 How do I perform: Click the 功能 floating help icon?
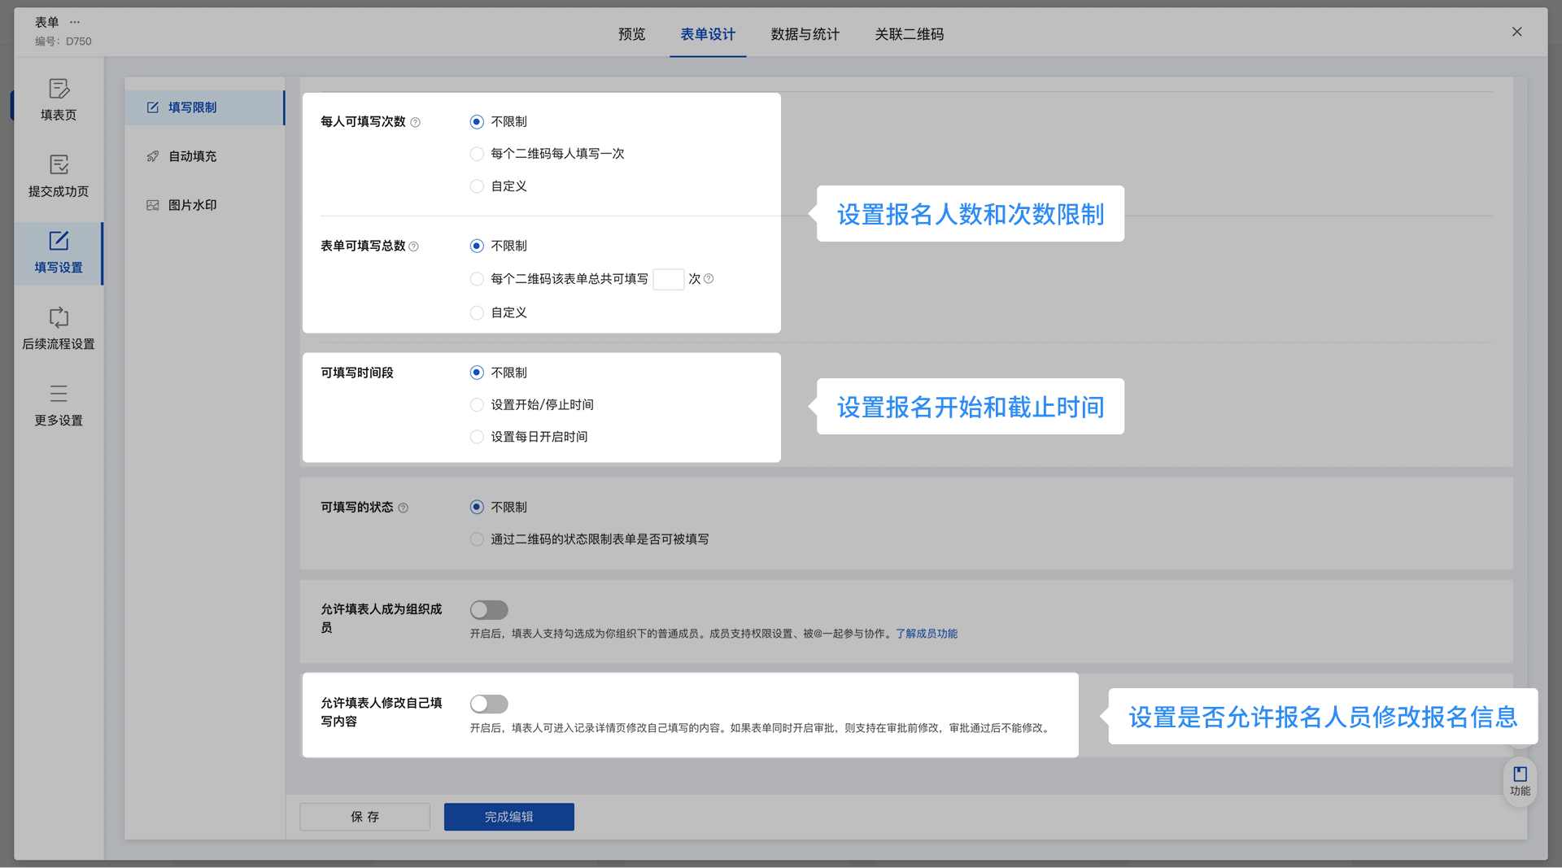click(1519, 780)
